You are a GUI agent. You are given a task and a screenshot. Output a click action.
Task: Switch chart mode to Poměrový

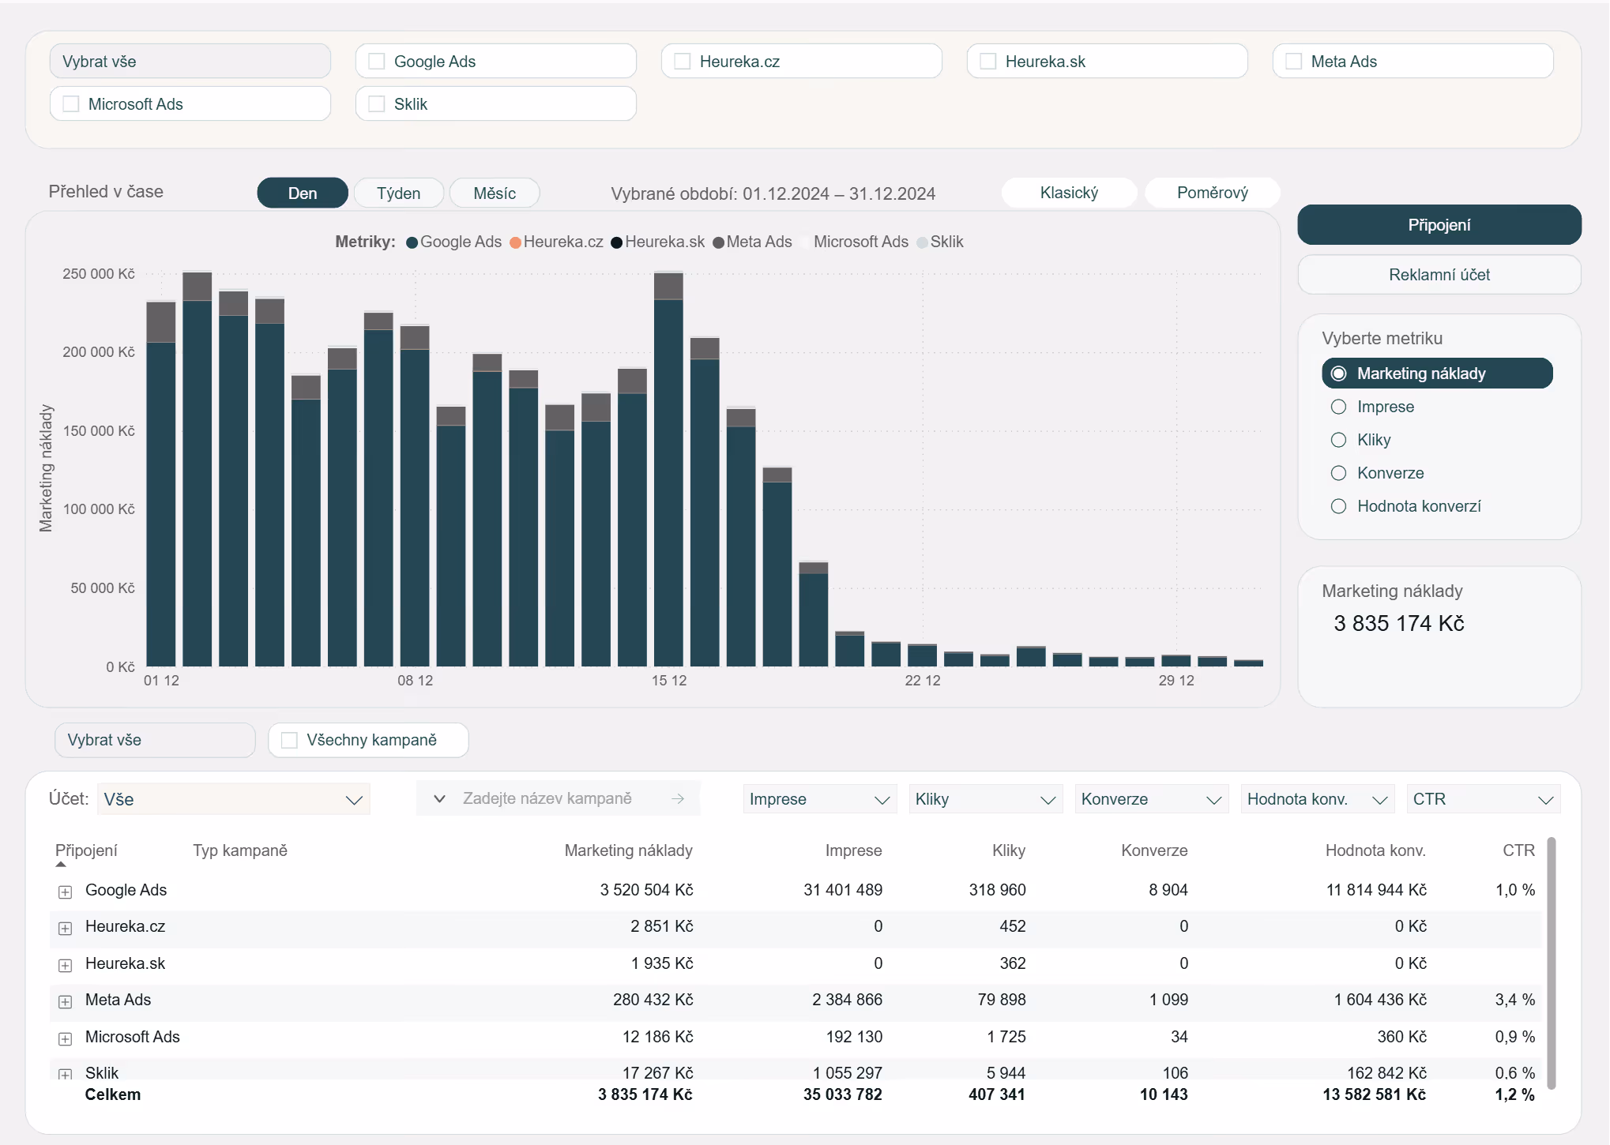tap(1212, 193)
